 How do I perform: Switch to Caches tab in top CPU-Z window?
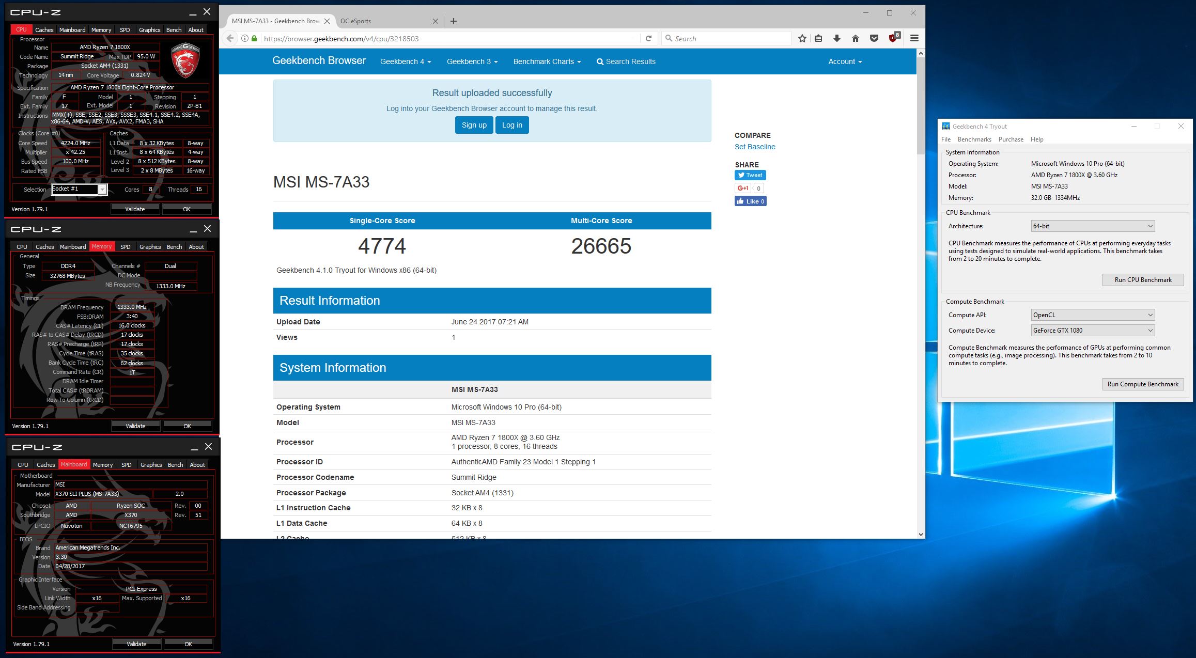[44, 30]
